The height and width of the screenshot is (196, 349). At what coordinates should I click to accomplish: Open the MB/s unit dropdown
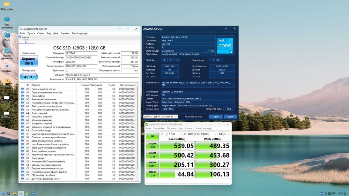click(x=224, y=134)
